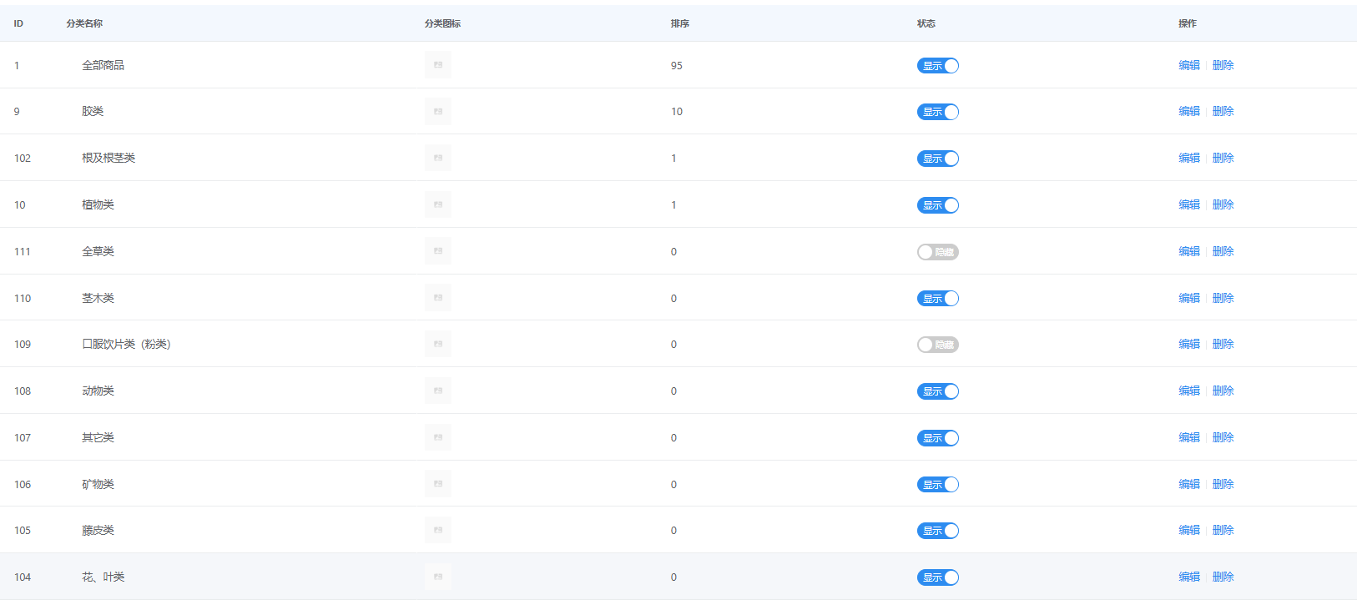Click the sort value 10 for 胶类
Screen dimensions: 1357x605
(677, 112)
